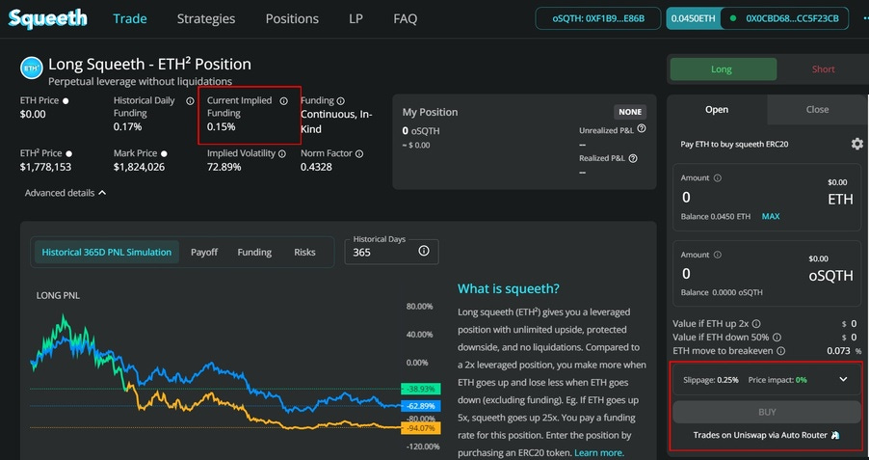Click the oSQTH contract address button
This screenshot has height=460, width=869.
pos(598,18)
